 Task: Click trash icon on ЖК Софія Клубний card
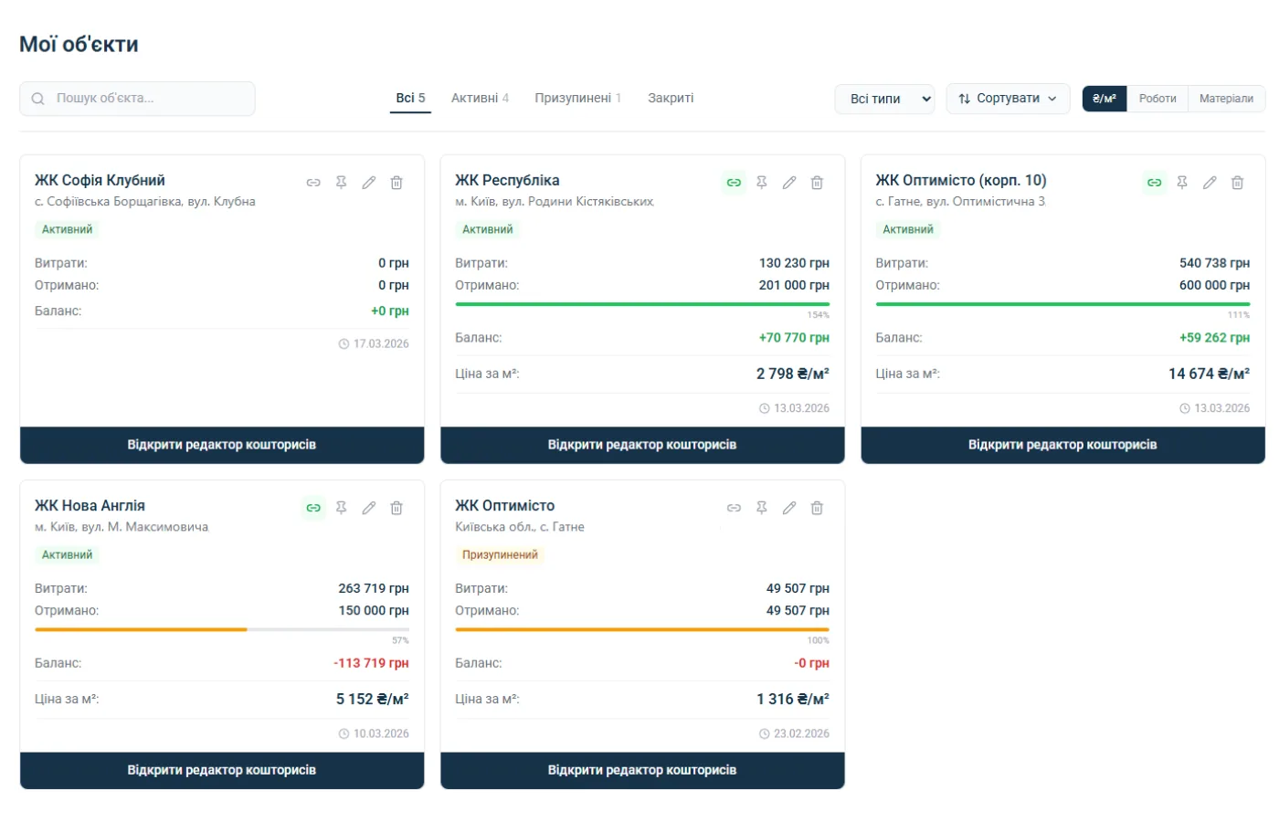pyautogui.click(x=396, y=183)
